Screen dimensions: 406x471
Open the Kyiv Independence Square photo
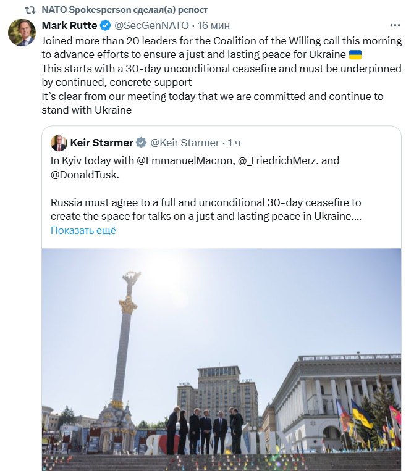[221, 358]
